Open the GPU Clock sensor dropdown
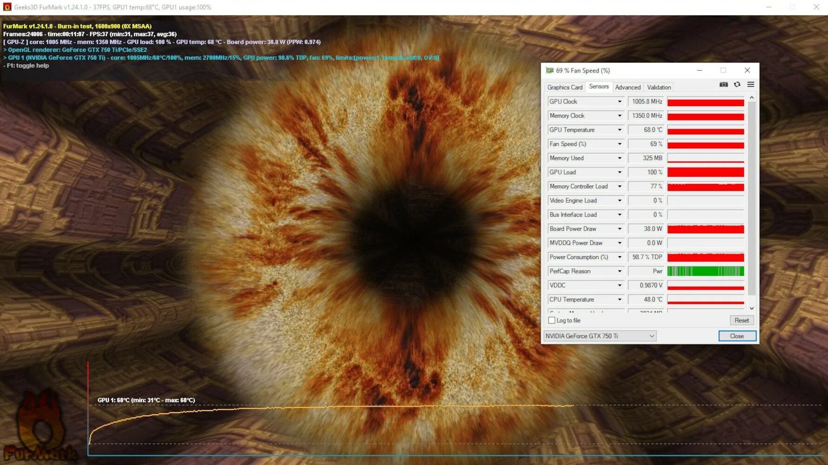Screen dimensions: 828x465 click(x=620, y=101)
